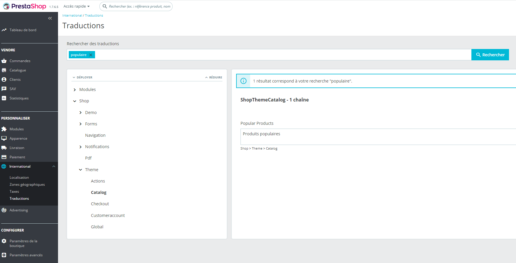Open the Accès rapide dropdown

click(76, 6)
